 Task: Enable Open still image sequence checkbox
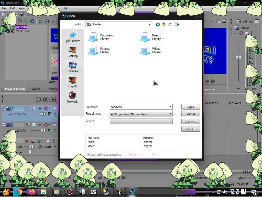tap(87, 155)
